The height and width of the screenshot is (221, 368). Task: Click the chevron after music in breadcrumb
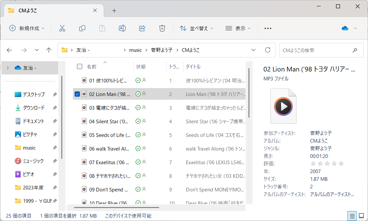[x=146, y=50]
